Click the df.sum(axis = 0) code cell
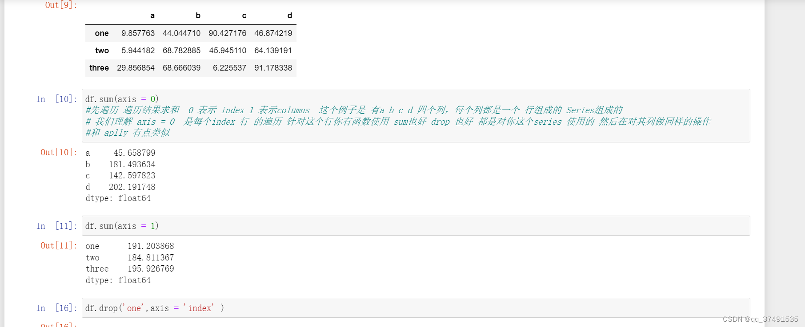Viewport: 805px width, 327px height. click(x=416, y=115)
